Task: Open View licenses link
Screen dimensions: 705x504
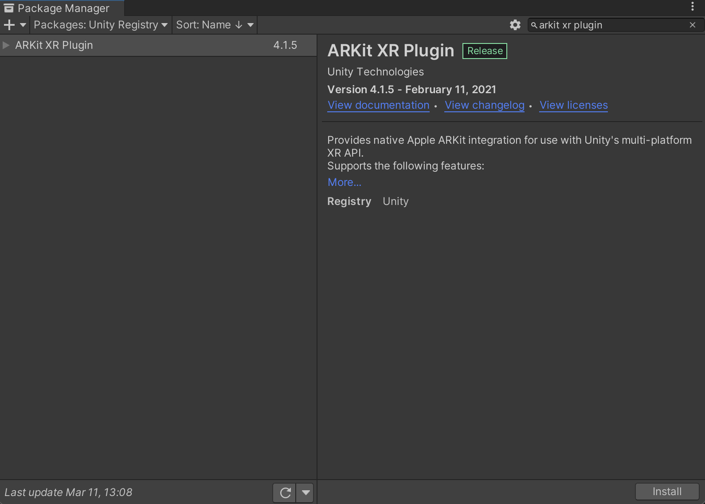Action: pos(573,105)
